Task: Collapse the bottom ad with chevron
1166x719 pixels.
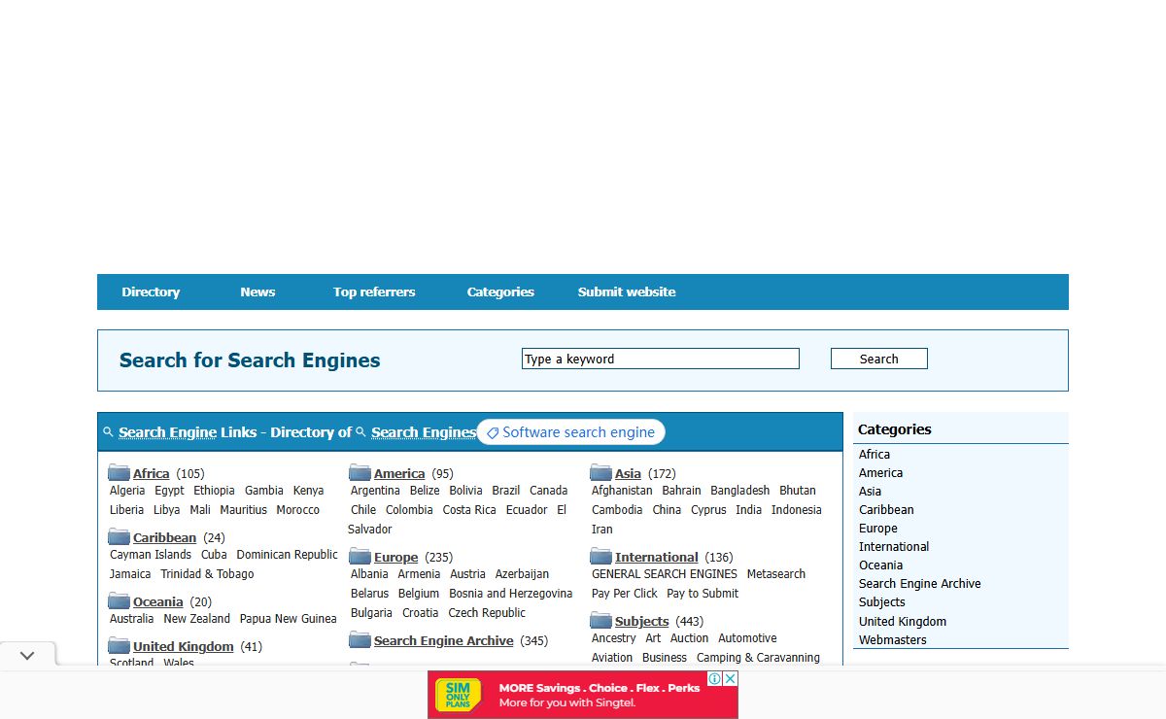Action: pyautogui.click(x=27, y=656)
